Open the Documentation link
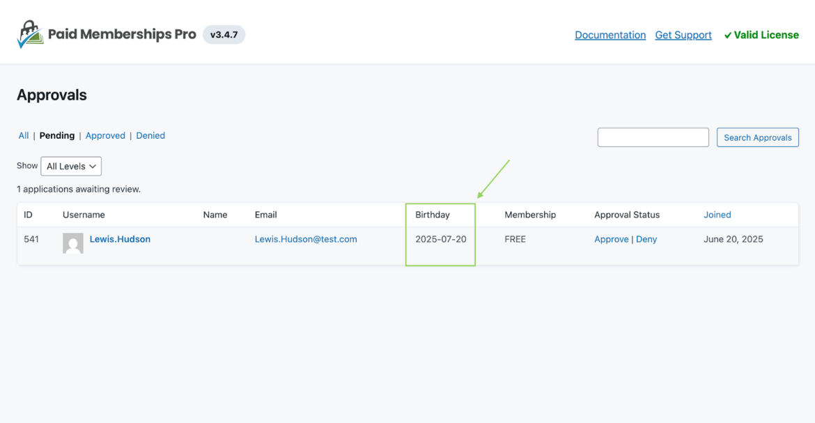This screenshot has width=815, height=423. 610,35
